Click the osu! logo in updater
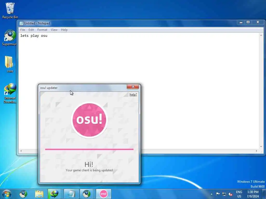The image size is (266, 199). point(89,120)
